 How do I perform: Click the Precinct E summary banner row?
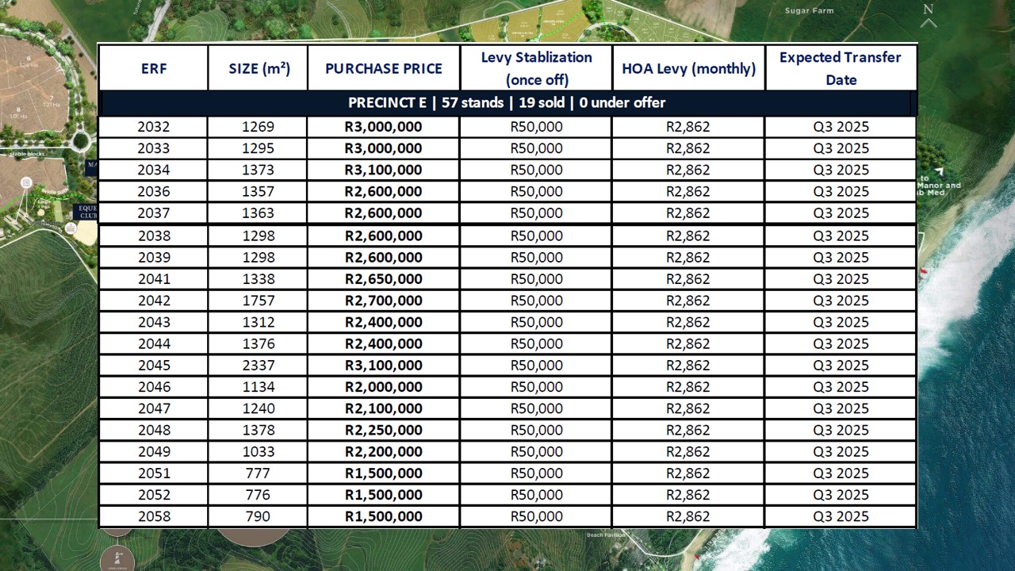click(x=507, y=103)
